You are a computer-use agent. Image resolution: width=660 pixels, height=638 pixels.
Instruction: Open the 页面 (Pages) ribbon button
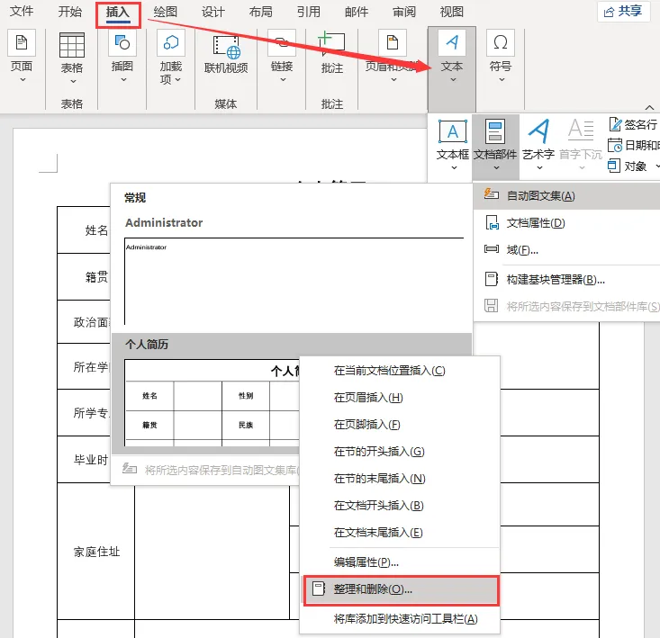point(22,56)
